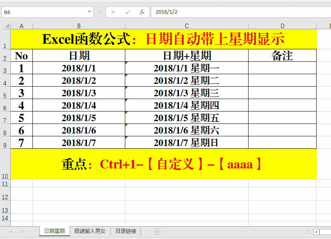The height and width of the screenshot is (239, 331).
Task: Select column B header
Action: click(x=79, y=26)
